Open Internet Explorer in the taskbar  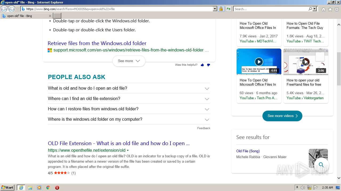point(21,188)
